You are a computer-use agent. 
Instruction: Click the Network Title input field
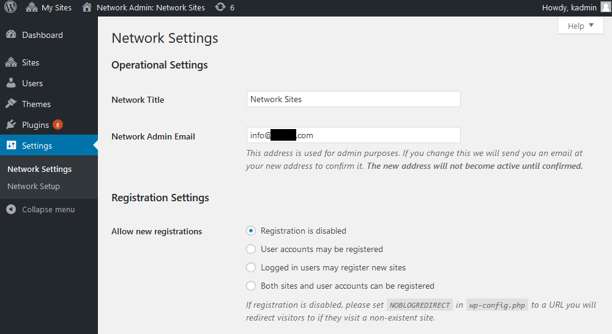(353, 99)
